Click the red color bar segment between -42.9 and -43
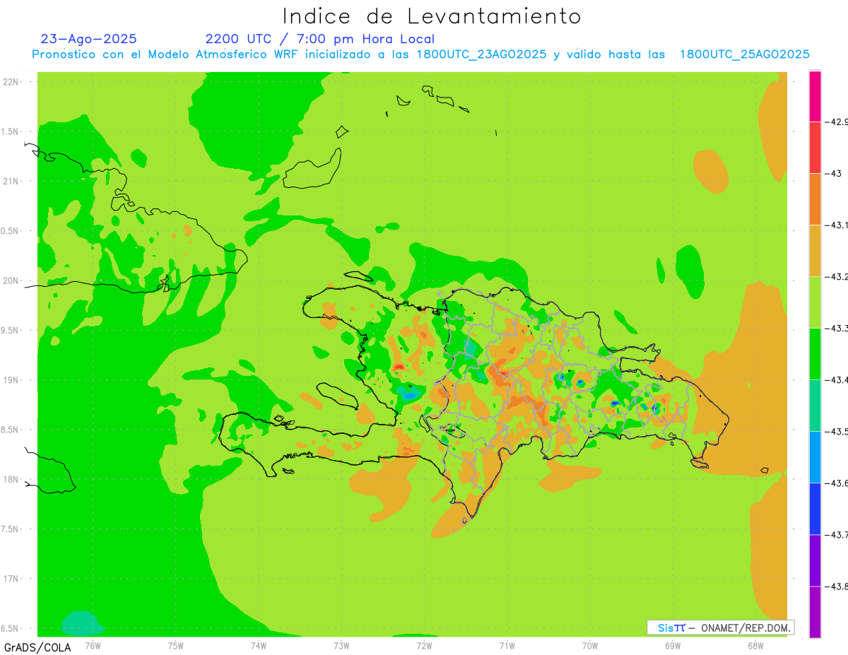This screenshot has height=655, width=848. [815, 147]
